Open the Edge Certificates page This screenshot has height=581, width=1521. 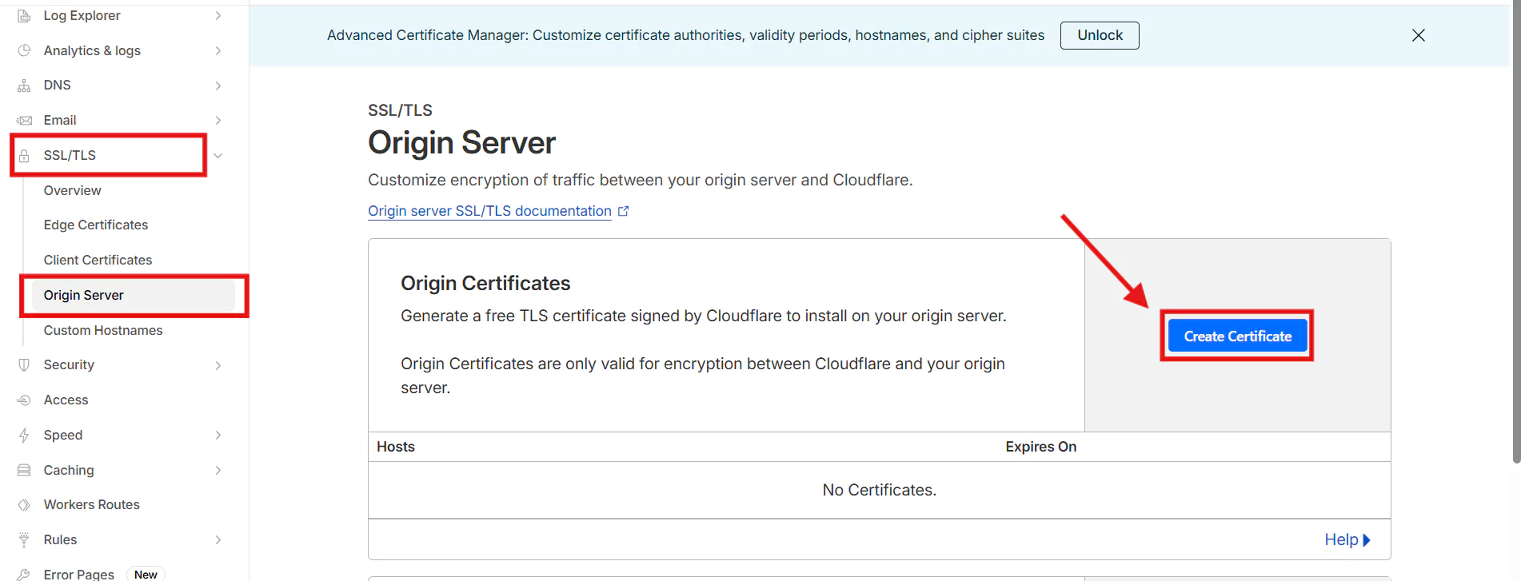coord(96,225)
